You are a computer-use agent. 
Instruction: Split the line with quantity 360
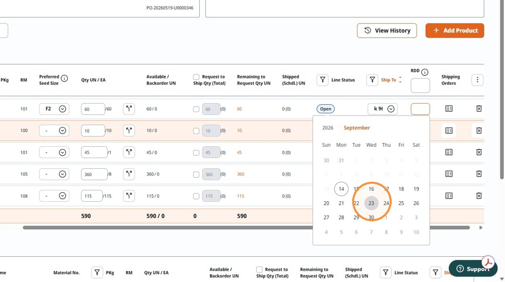point(129,174)
